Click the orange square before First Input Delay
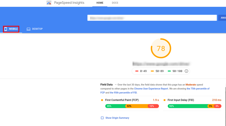The height and width of the screenshot is (126, 226). pos(164,100)
